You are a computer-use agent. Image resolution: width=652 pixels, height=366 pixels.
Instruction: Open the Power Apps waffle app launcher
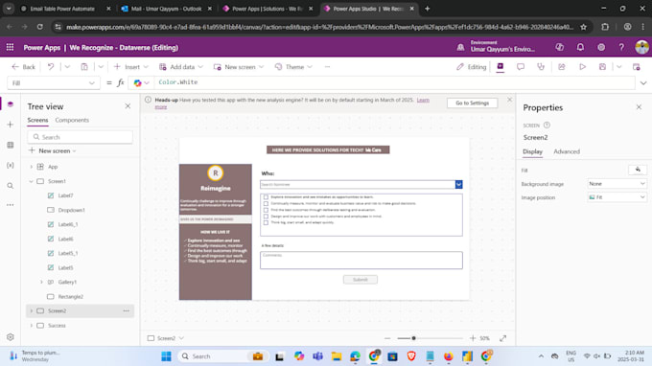[x=10, y=47]
